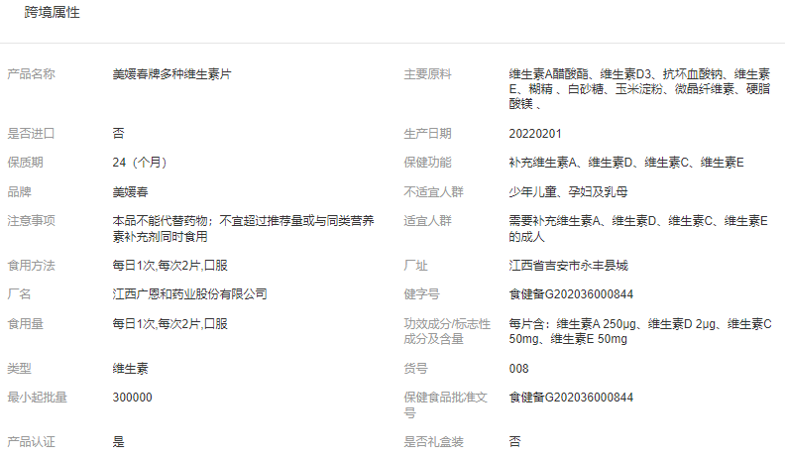Click the 保健功能 label
Screen dimensions: 785x458
[x=427, y=163]
